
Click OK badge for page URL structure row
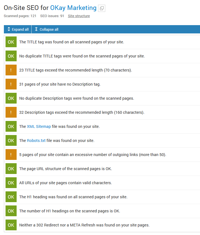11,169
